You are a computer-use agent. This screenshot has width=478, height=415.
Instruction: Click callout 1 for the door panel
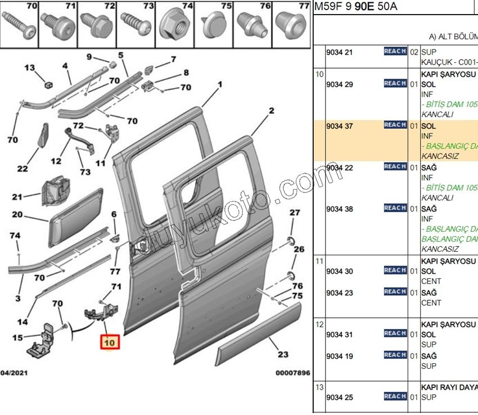click(x=220, y=84)
